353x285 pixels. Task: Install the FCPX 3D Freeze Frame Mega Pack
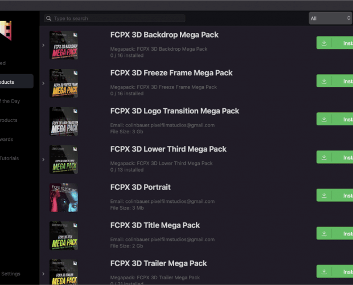342,81
